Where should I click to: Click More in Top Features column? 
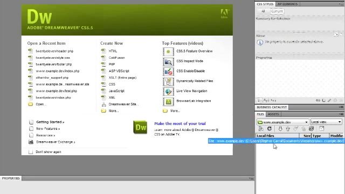[175, 111]
